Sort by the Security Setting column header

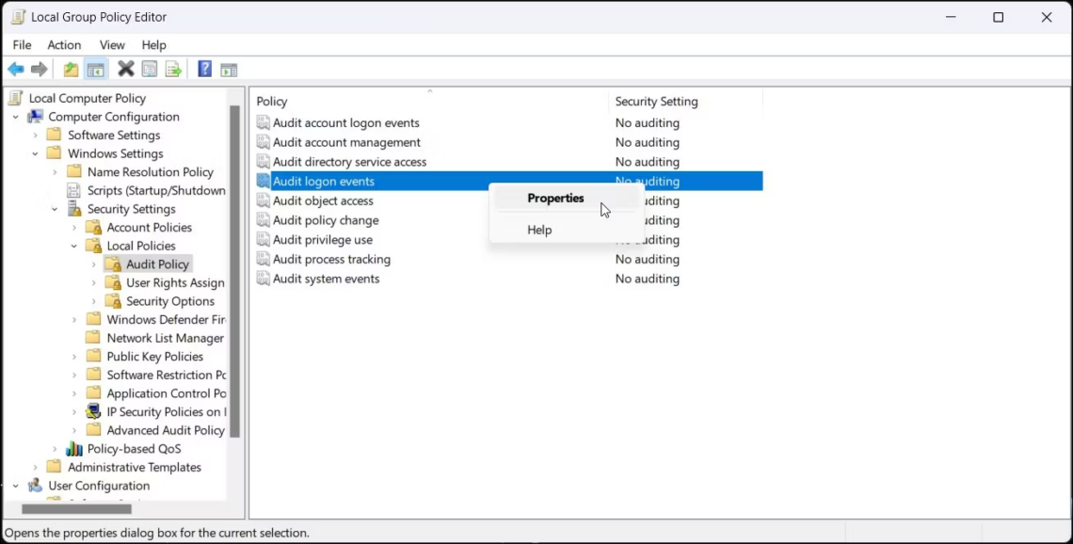coord(656,101)
